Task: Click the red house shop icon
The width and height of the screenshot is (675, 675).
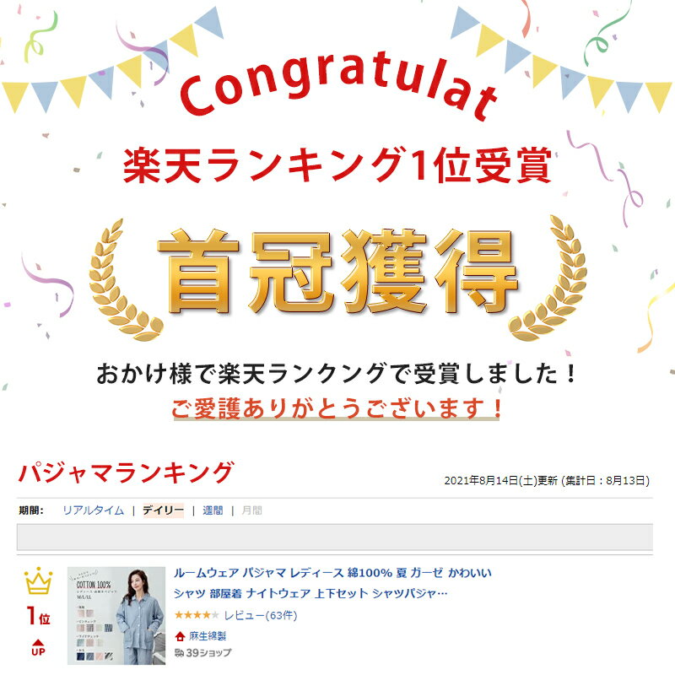Action: click(x=180, y=636)
